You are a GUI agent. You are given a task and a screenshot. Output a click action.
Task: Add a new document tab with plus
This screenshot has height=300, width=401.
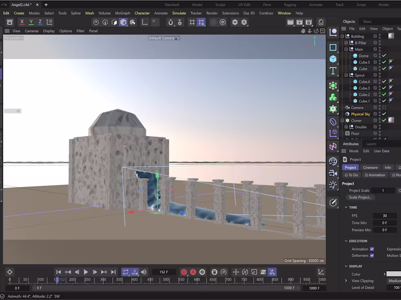[x=46, y=4]
